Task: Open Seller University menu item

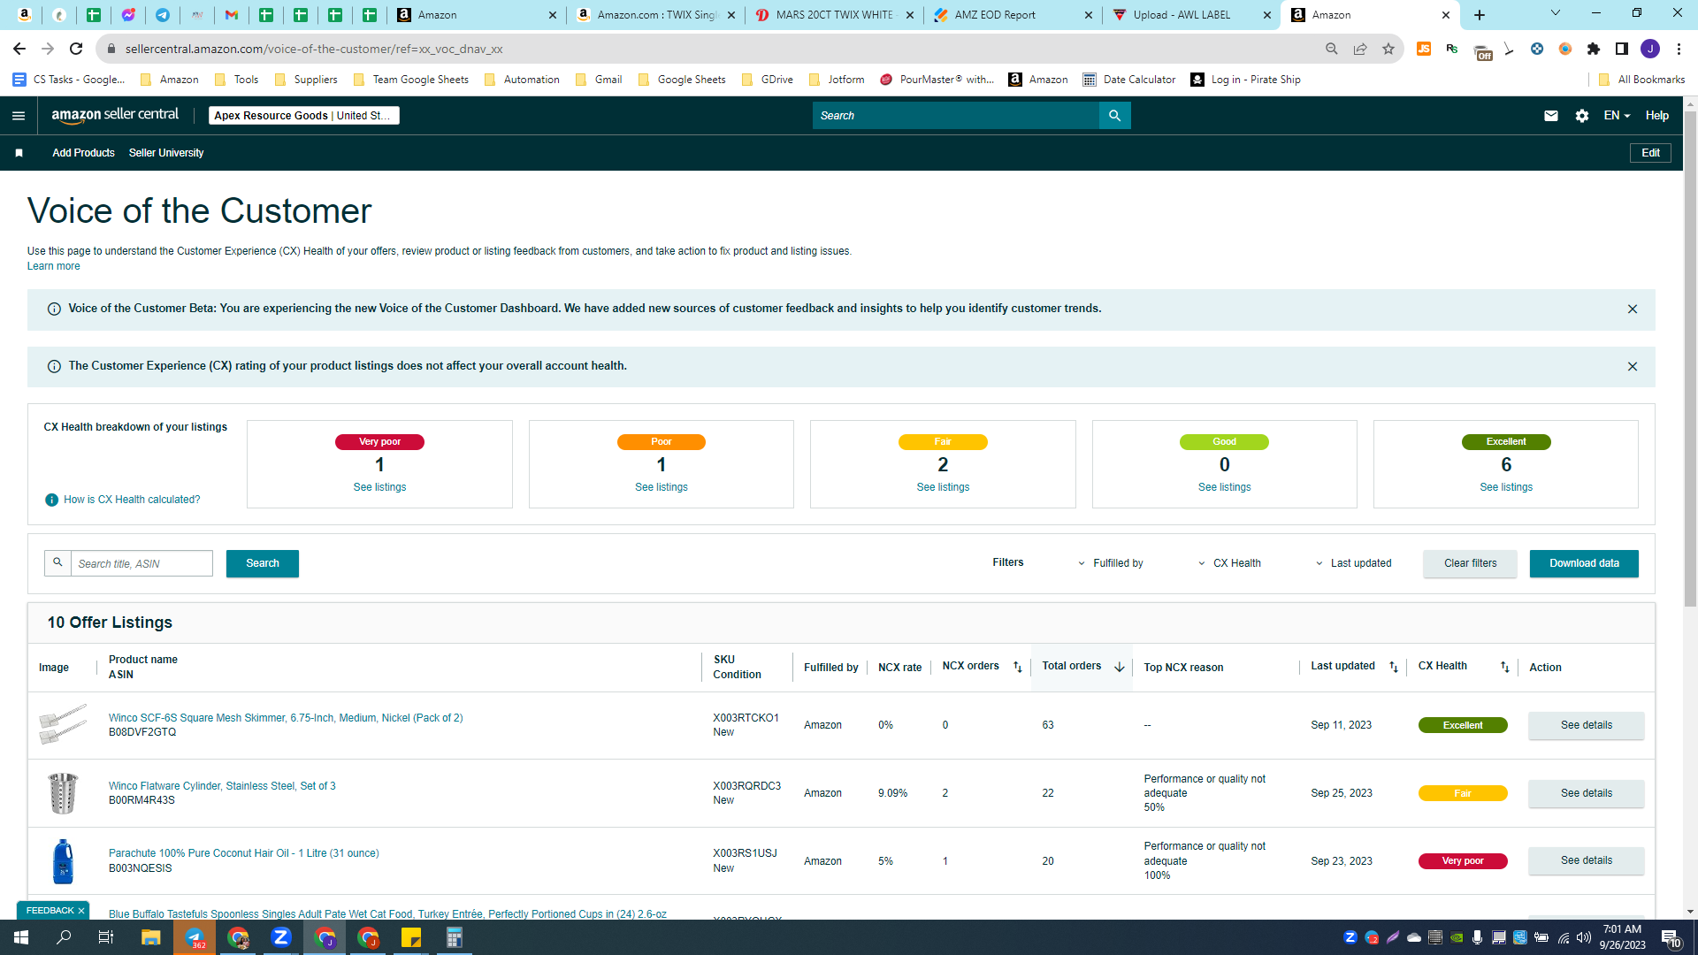Action: (x=166, y=153)
